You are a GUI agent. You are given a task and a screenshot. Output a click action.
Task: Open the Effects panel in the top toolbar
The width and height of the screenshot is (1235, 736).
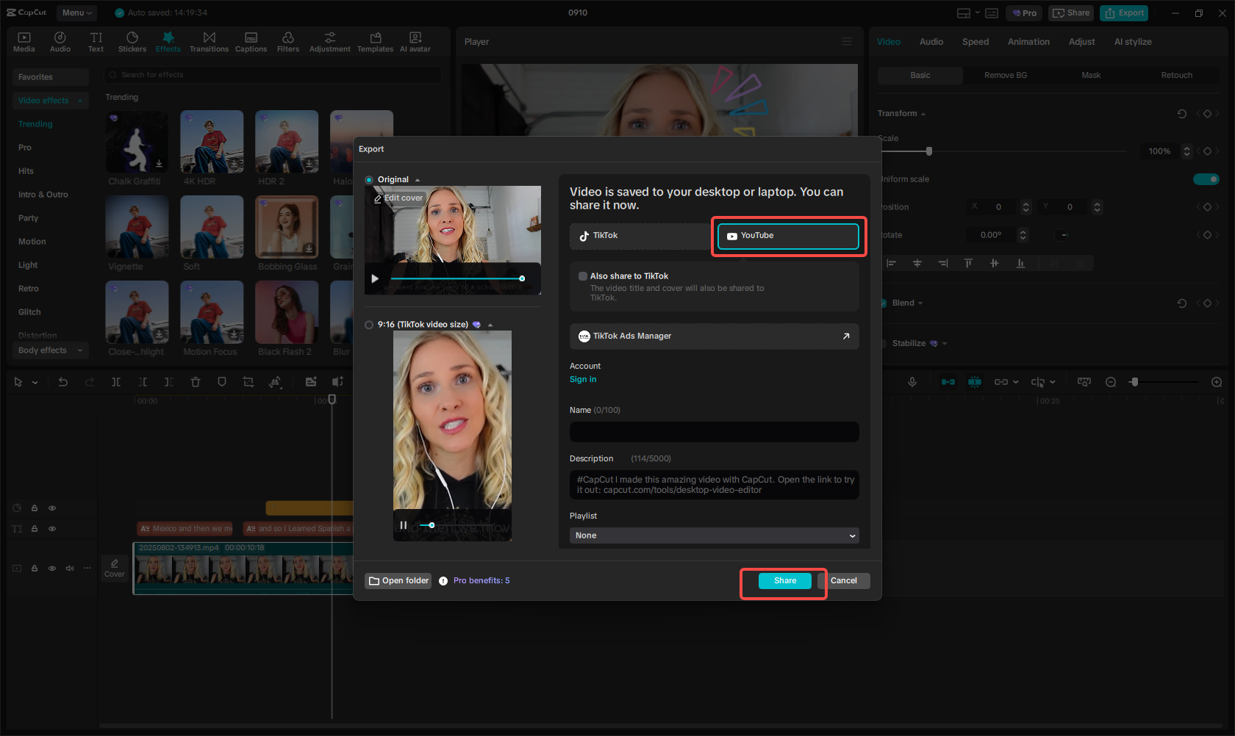tap(168, 40)
